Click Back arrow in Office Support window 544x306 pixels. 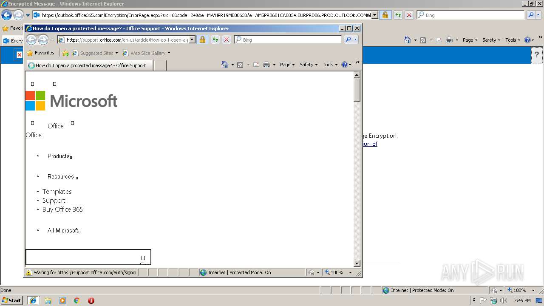click(31, 40)
